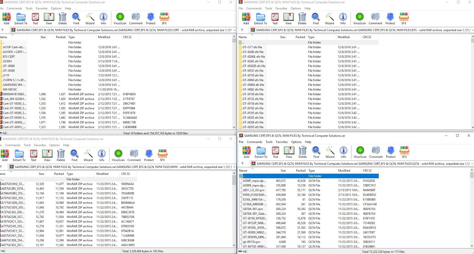
Task: Click VirusScan icon in the CERT window
Action: point(120,18)
